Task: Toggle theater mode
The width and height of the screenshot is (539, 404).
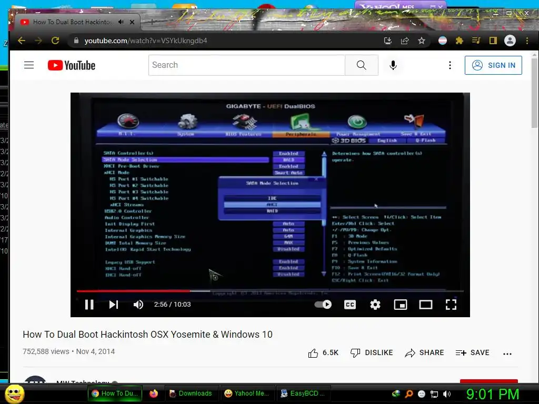Action: point(425,305)
